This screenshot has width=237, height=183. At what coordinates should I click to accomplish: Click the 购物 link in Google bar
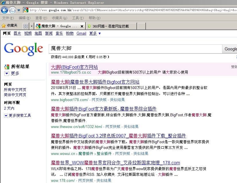(x=70, y=33)
